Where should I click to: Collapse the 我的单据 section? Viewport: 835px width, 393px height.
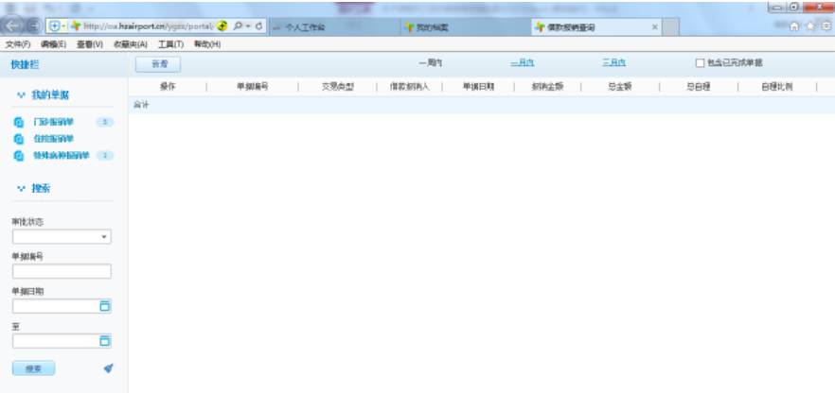21,96
